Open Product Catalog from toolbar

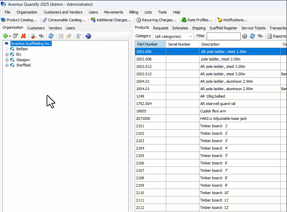19,20
